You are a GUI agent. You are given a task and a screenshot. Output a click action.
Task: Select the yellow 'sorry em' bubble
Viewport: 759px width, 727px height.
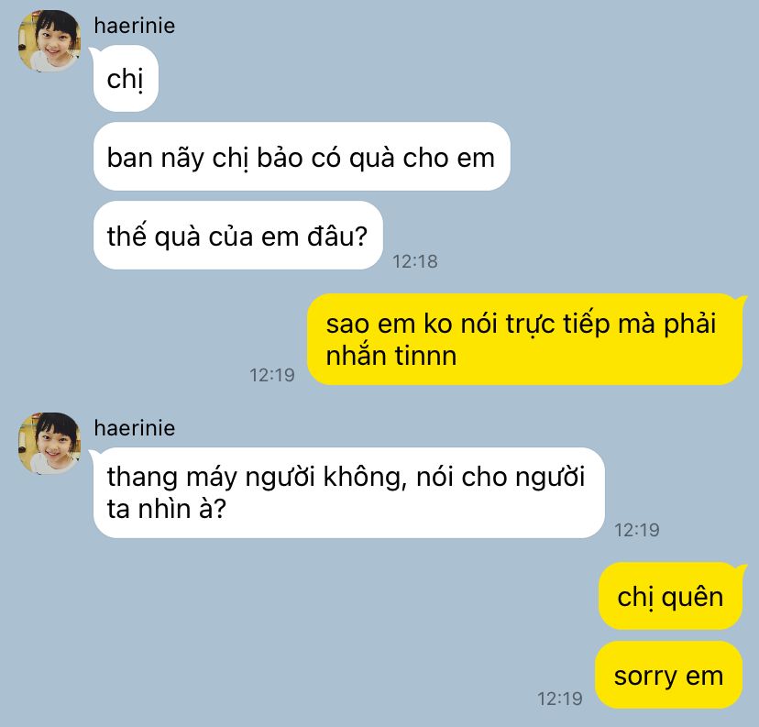[x=668, y=675]
